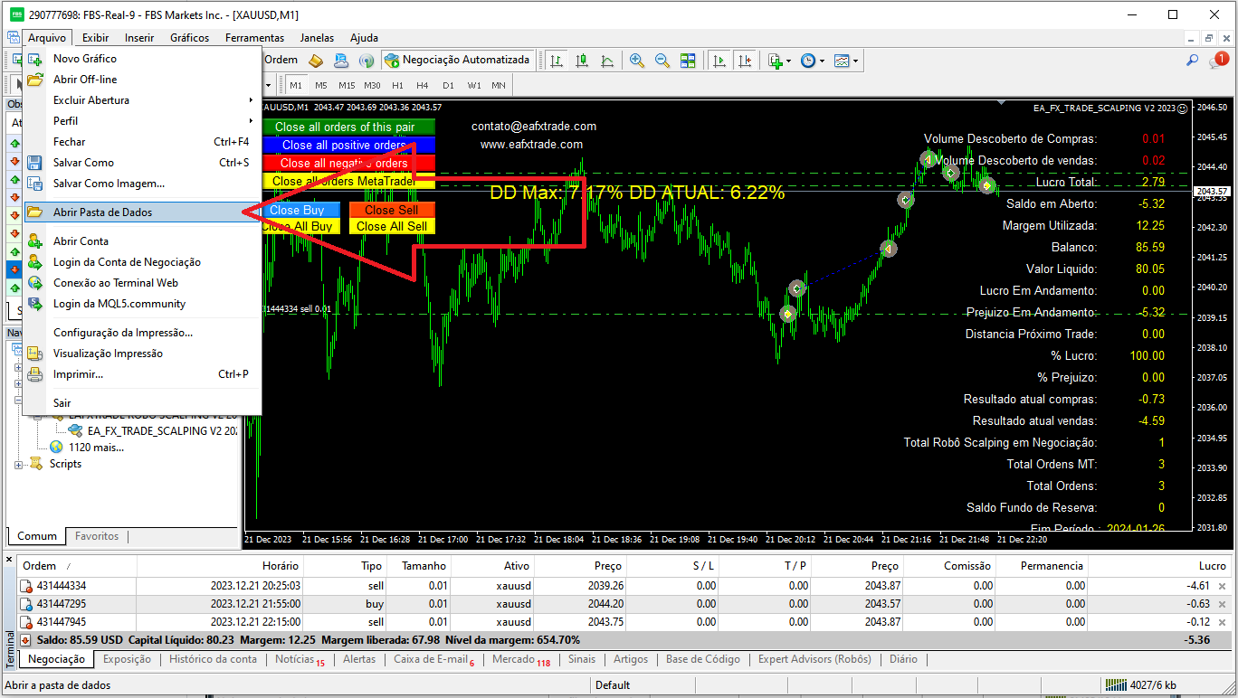Image resolution: width=1238 pixels, height=698 pixels.
Task: Click the zoom in magnifier icon
Action: [x=637, y=61]
